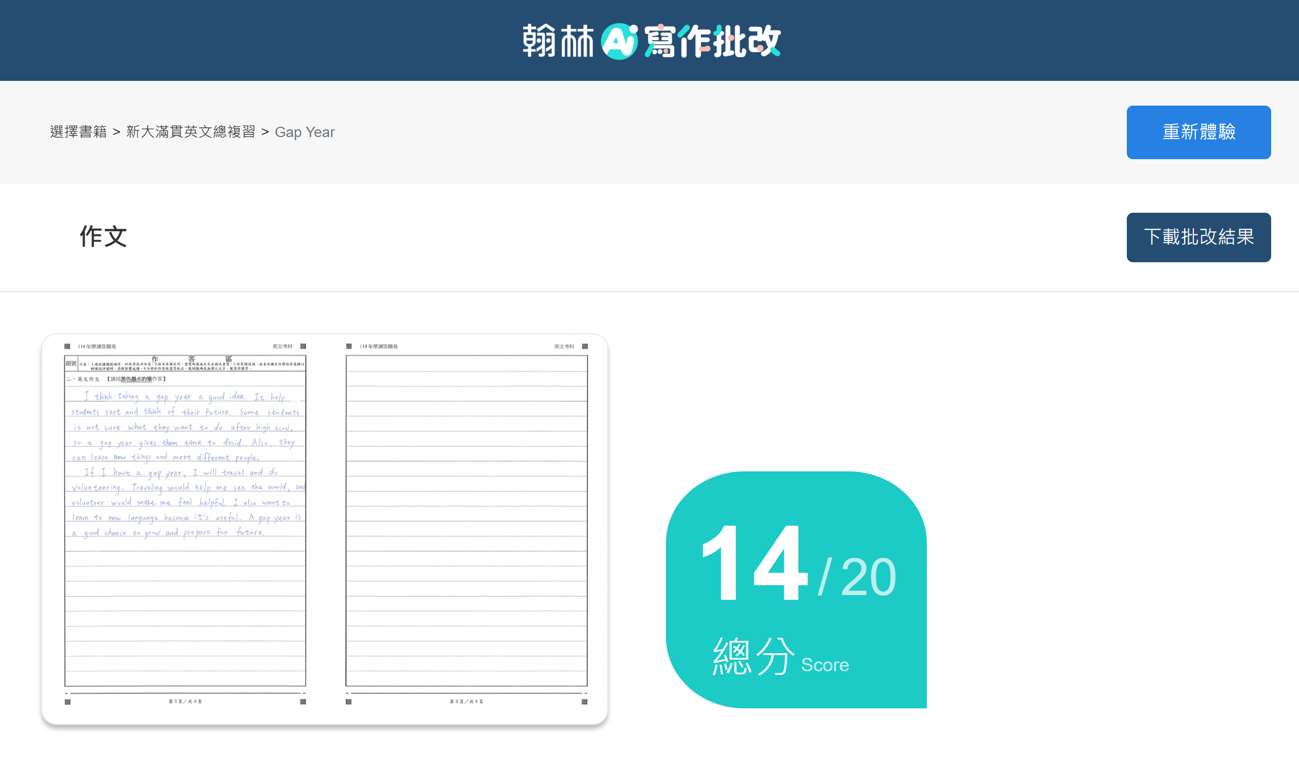Image resolution: width=1299 pixels, height=764 pixels.
Task: Open the 選擇書籍 breadcrumb link
Action: pos(78,132)
